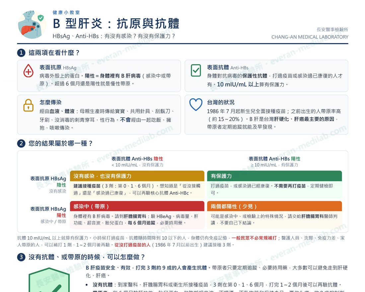Viewport: 365px width, 292px height.
Task: Click the row label 表面抗原 HBsAg 陽性
Action: coord(48,212)
